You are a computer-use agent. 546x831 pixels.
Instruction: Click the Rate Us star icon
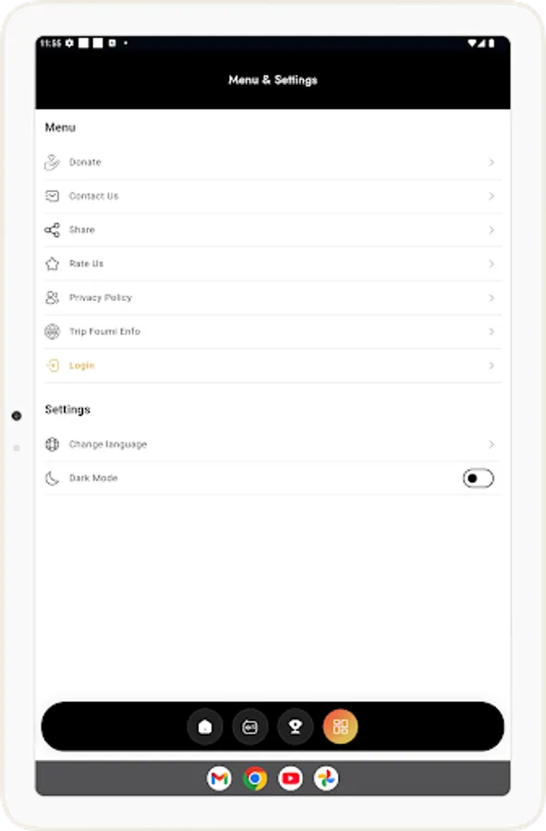(x=53, y=263)
